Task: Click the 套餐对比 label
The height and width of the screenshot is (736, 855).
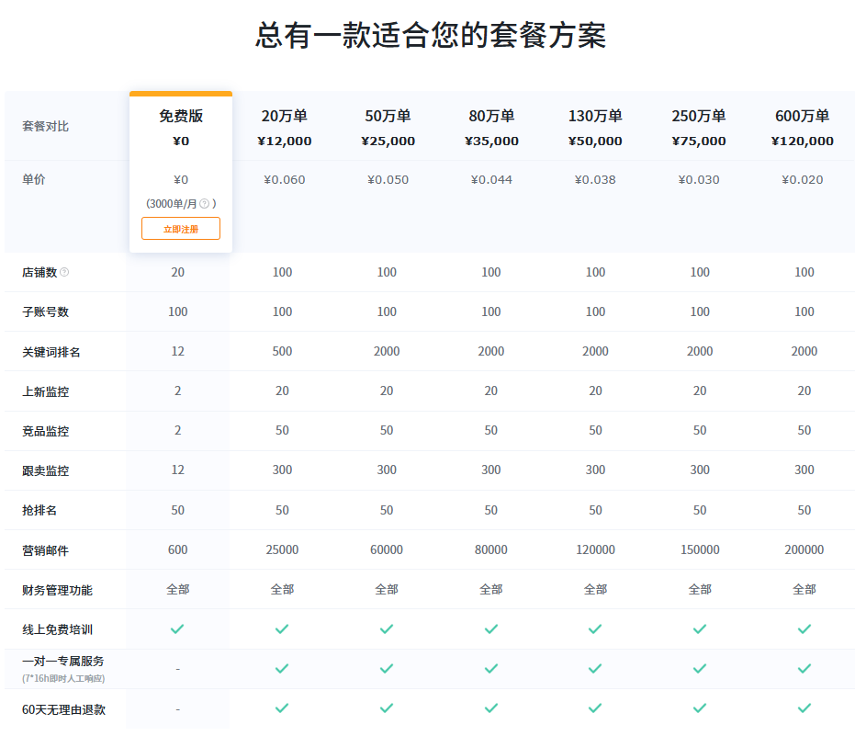Action: tap(45, 126)
